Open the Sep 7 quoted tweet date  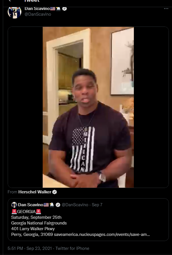tap(97, 205)
